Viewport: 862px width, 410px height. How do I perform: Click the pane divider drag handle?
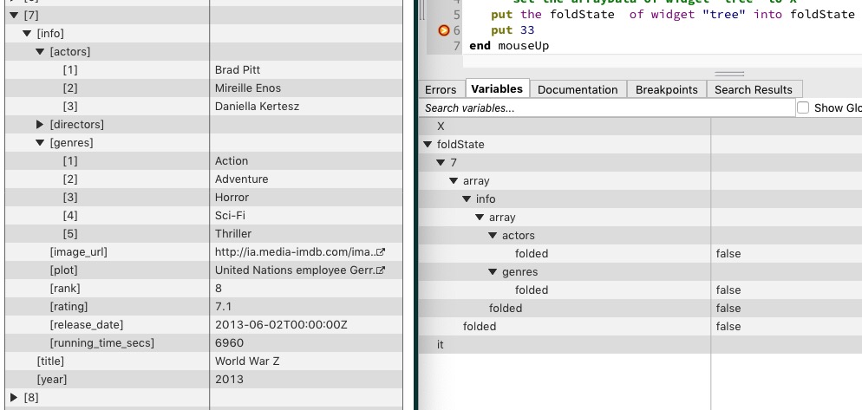point(728,75)
